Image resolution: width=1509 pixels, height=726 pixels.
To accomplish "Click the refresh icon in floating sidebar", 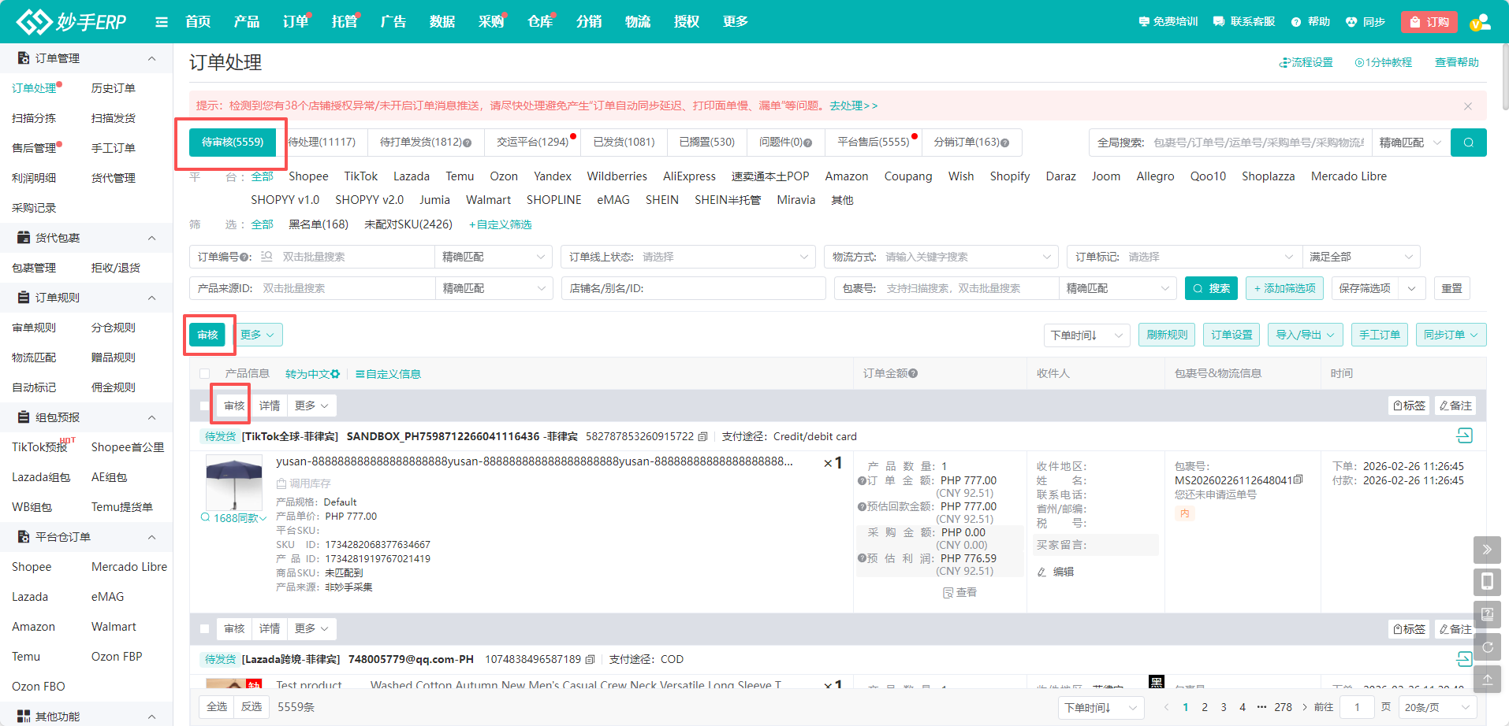I will pyautogui.click(x=1486, y=647).
